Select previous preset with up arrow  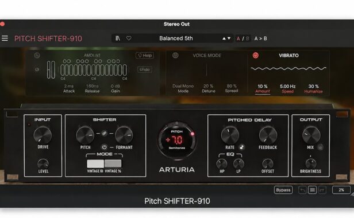coord(224,38)
